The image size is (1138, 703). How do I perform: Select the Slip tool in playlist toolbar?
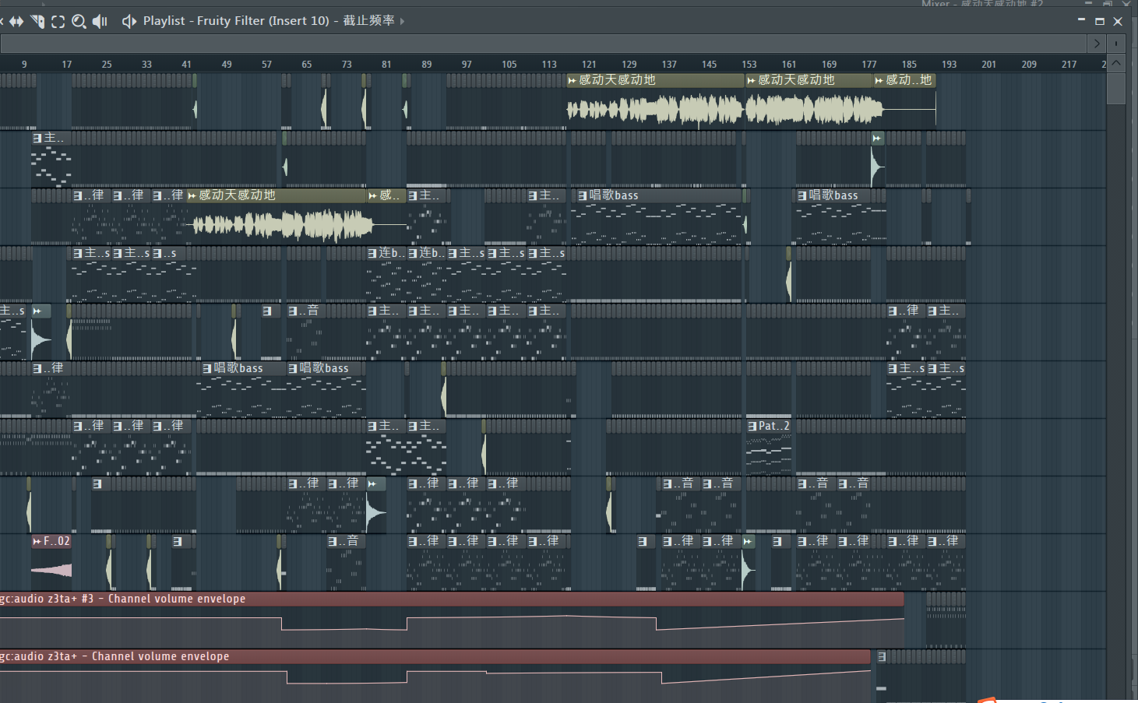(x=16, y=21)
